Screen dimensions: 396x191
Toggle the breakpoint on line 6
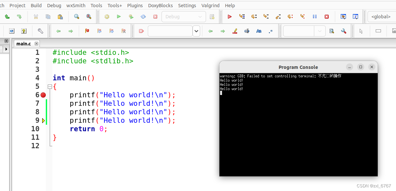tap(43, 95)
